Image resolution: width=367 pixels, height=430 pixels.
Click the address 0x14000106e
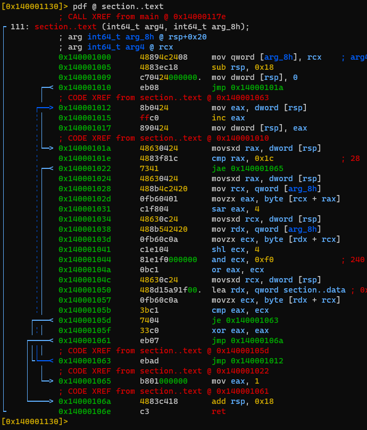[85, 411]
